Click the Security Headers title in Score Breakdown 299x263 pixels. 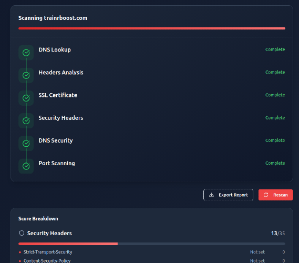[49, 233]
